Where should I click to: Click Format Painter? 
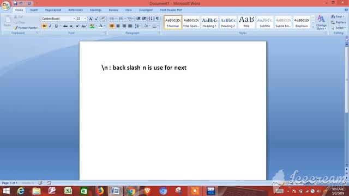tap(26, 28)
